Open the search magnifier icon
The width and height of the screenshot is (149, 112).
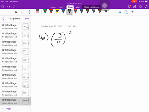(3, 7)
